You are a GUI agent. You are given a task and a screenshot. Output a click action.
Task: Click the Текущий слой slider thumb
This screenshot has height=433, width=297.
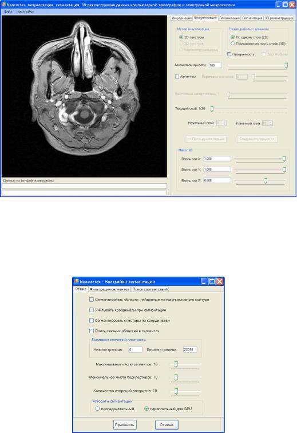tap(212, 108)
